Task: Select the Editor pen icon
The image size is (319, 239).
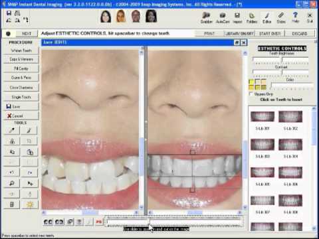Action: pyautogui.click(x=266, y=18)
